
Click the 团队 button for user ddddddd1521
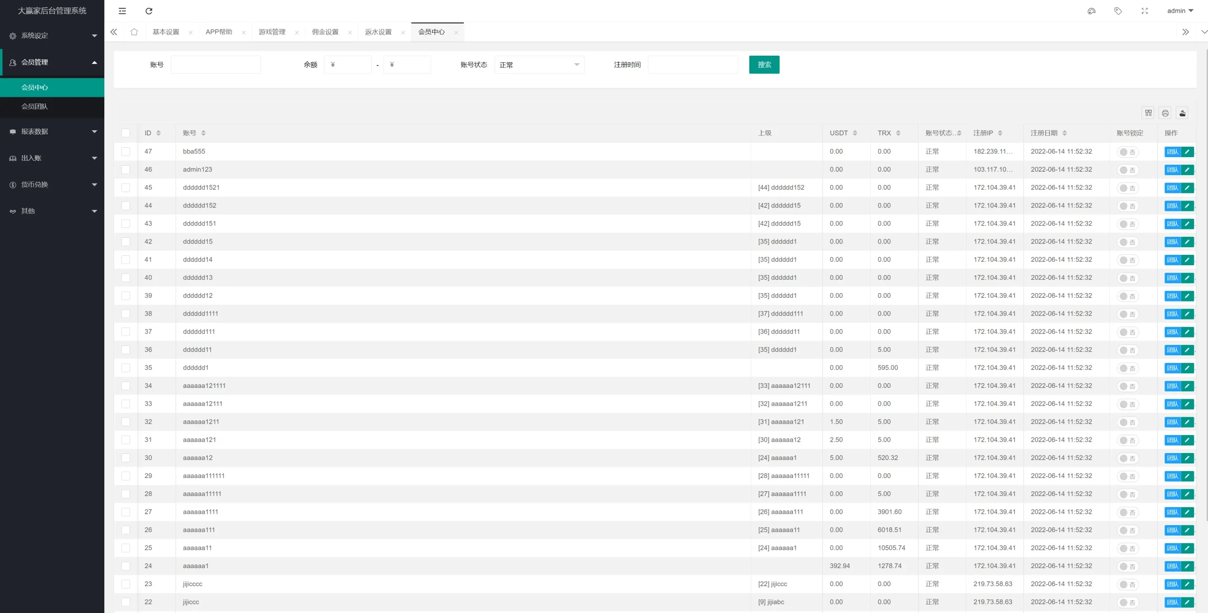[1174, 187]
